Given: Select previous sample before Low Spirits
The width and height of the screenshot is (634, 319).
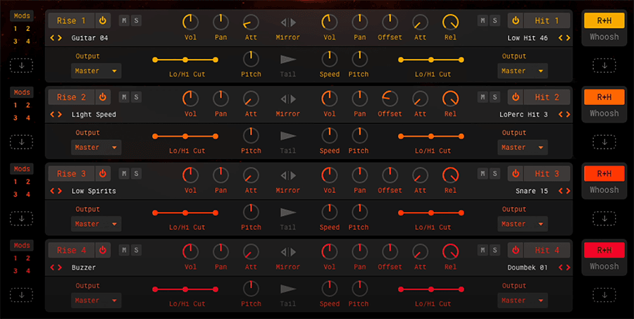Looking at the screenshot, I should 52,191.
